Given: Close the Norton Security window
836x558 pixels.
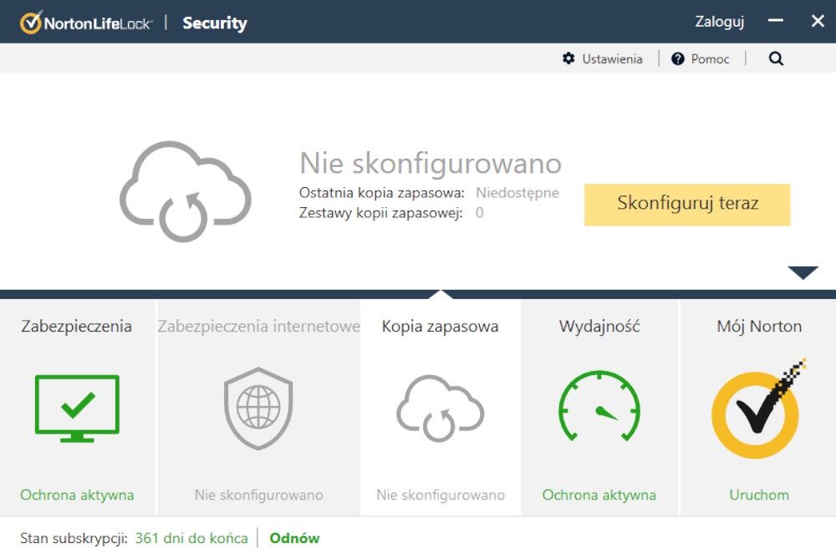Looking at the screenshot, I should (818, 22).
